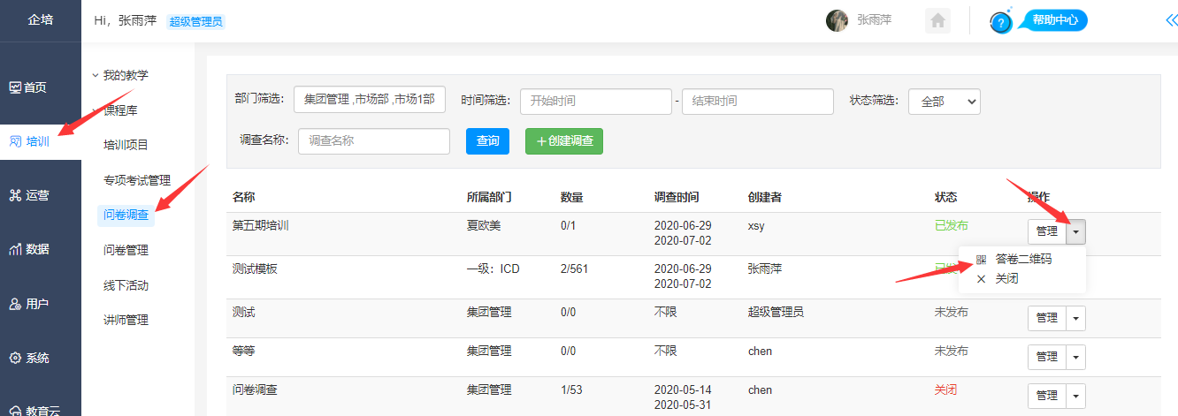Viewport: 1178px width, 416px height.
Task: Click the user avatar of 张雨萍
Action: coord(837,20)
